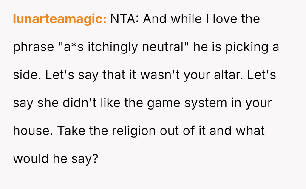Click the word "what" ending the fifth line

pos(250,131)
